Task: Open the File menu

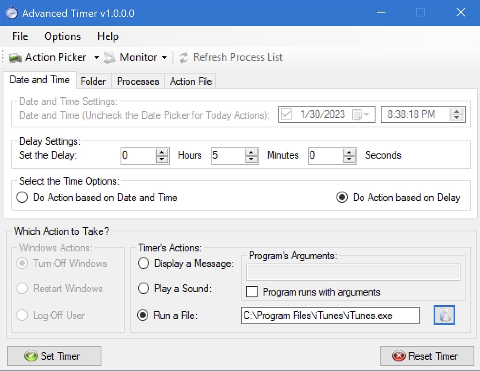Action: pos(20,36)
